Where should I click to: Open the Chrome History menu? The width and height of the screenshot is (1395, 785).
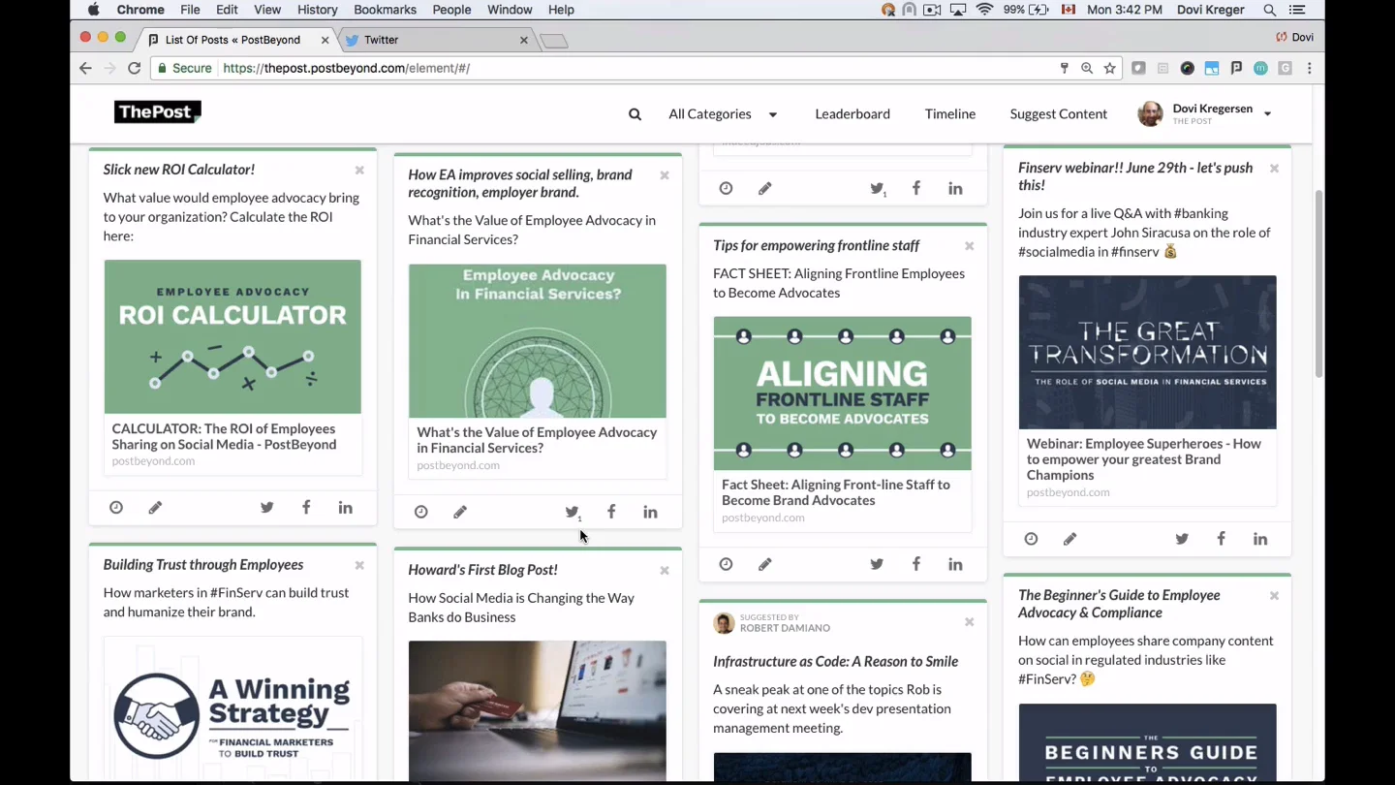[318, 10]
